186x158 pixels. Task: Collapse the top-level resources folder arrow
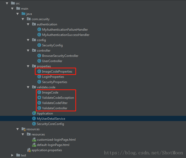pyautogui.click(x=18, y=129)
